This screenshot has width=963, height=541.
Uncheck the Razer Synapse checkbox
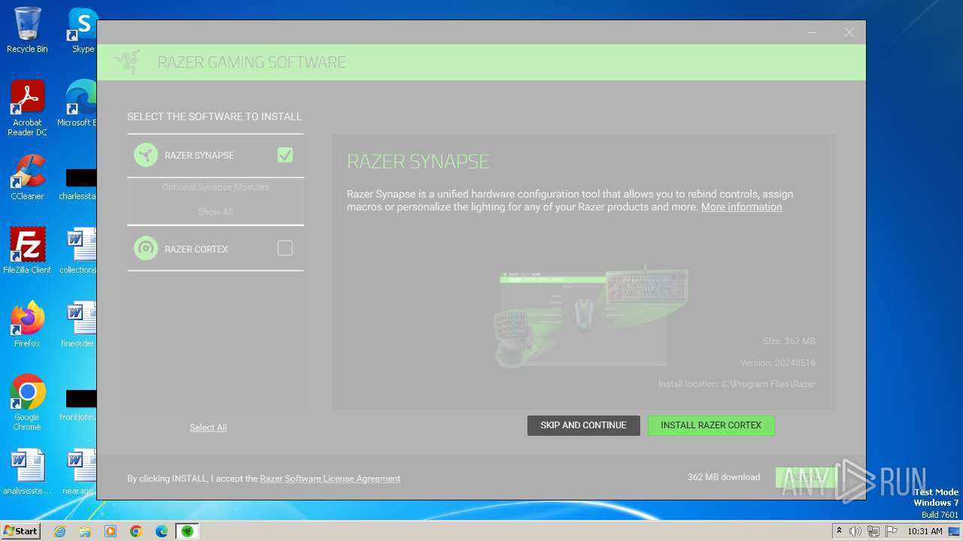click(285, 155)
